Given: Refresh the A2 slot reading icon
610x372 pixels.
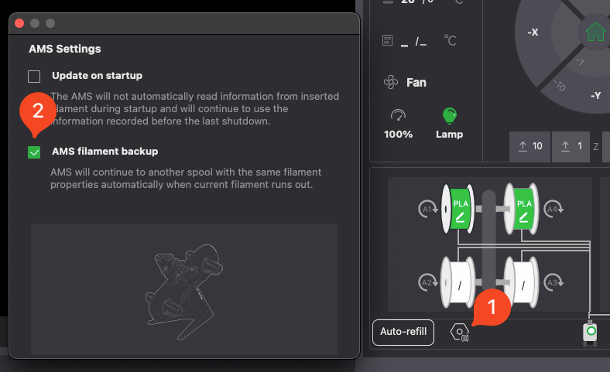Looking at the screenshot, I should click(x=426, y=282).
